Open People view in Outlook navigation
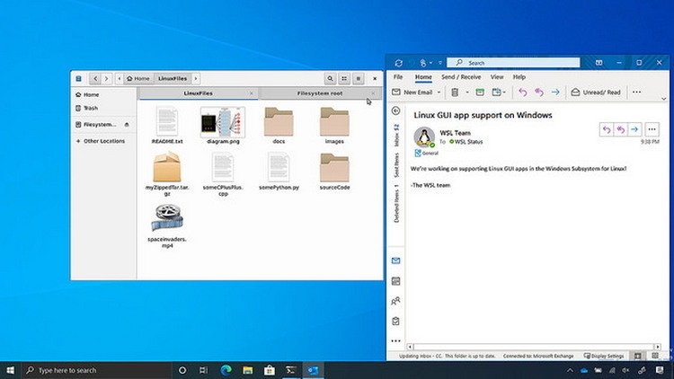Viewport: 674px width, 379px height. click(x=396, y=301)
